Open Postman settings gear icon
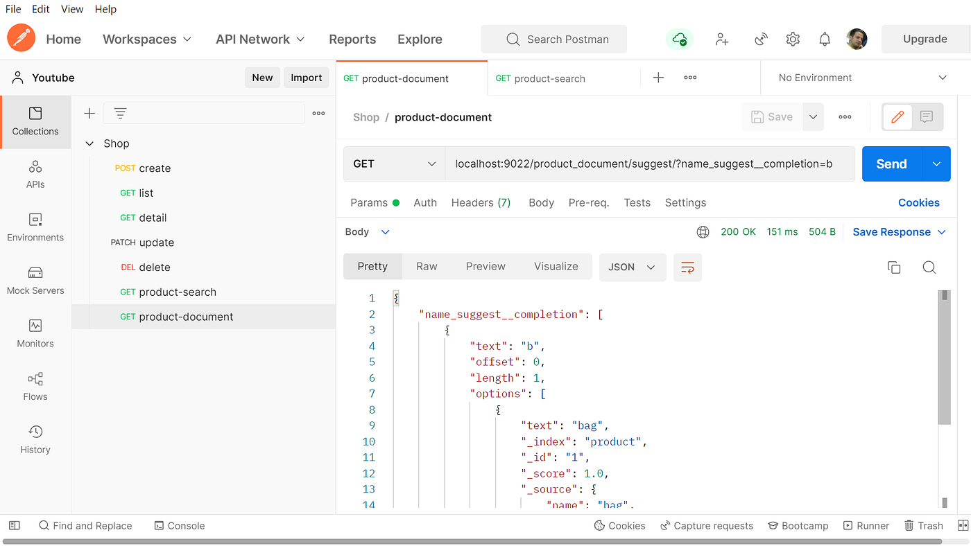The image size is (971, 546). (x=793, y=39)
